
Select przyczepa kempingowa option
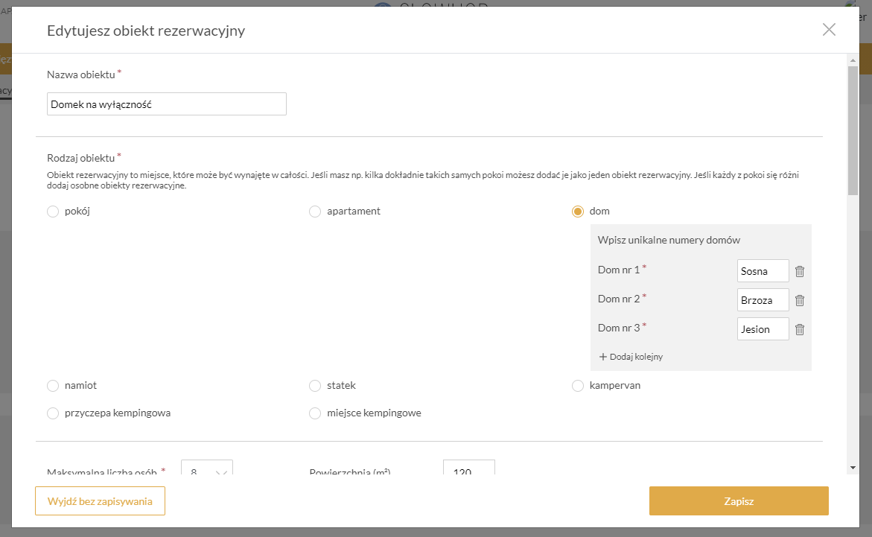(53, 413)
